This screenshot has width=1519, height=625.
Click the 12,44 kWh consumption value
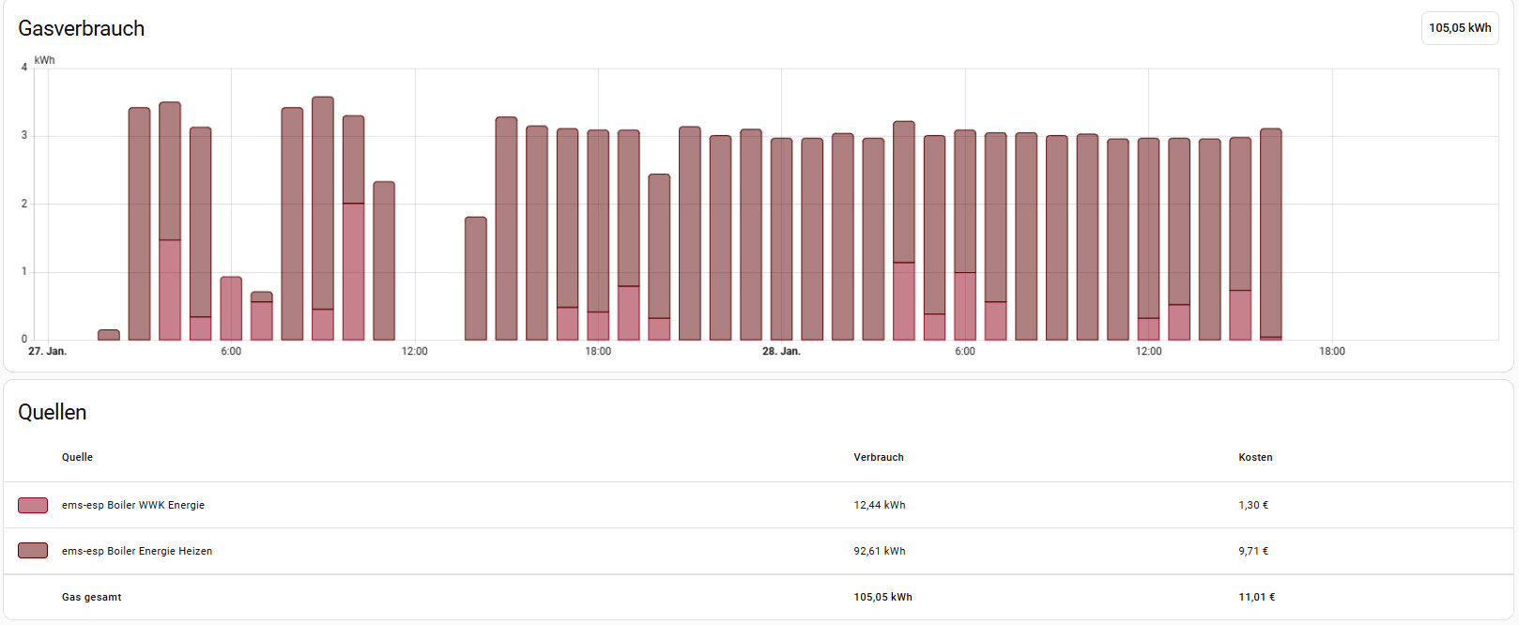point(879,505)
